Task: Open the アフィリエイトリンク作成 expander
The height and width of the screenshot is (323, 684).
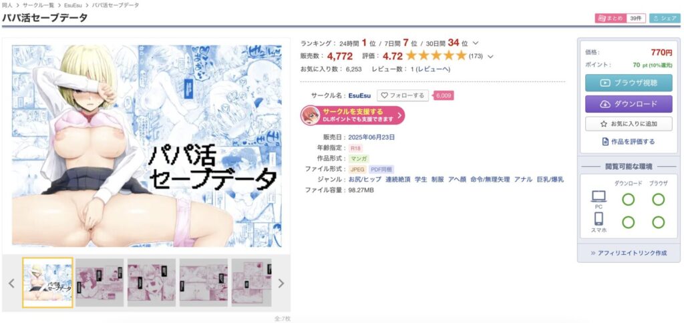Action: [x=629, y=253]
